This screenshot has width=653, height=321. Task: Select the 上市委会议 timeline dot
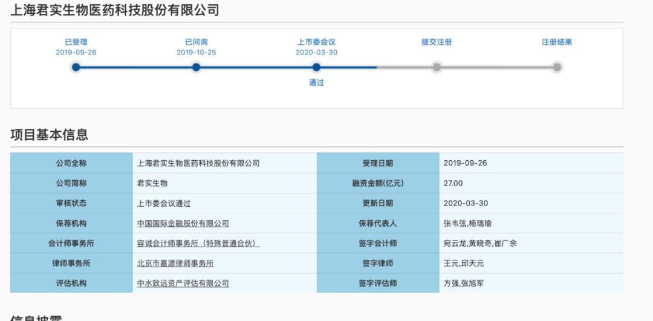point(316,67)
